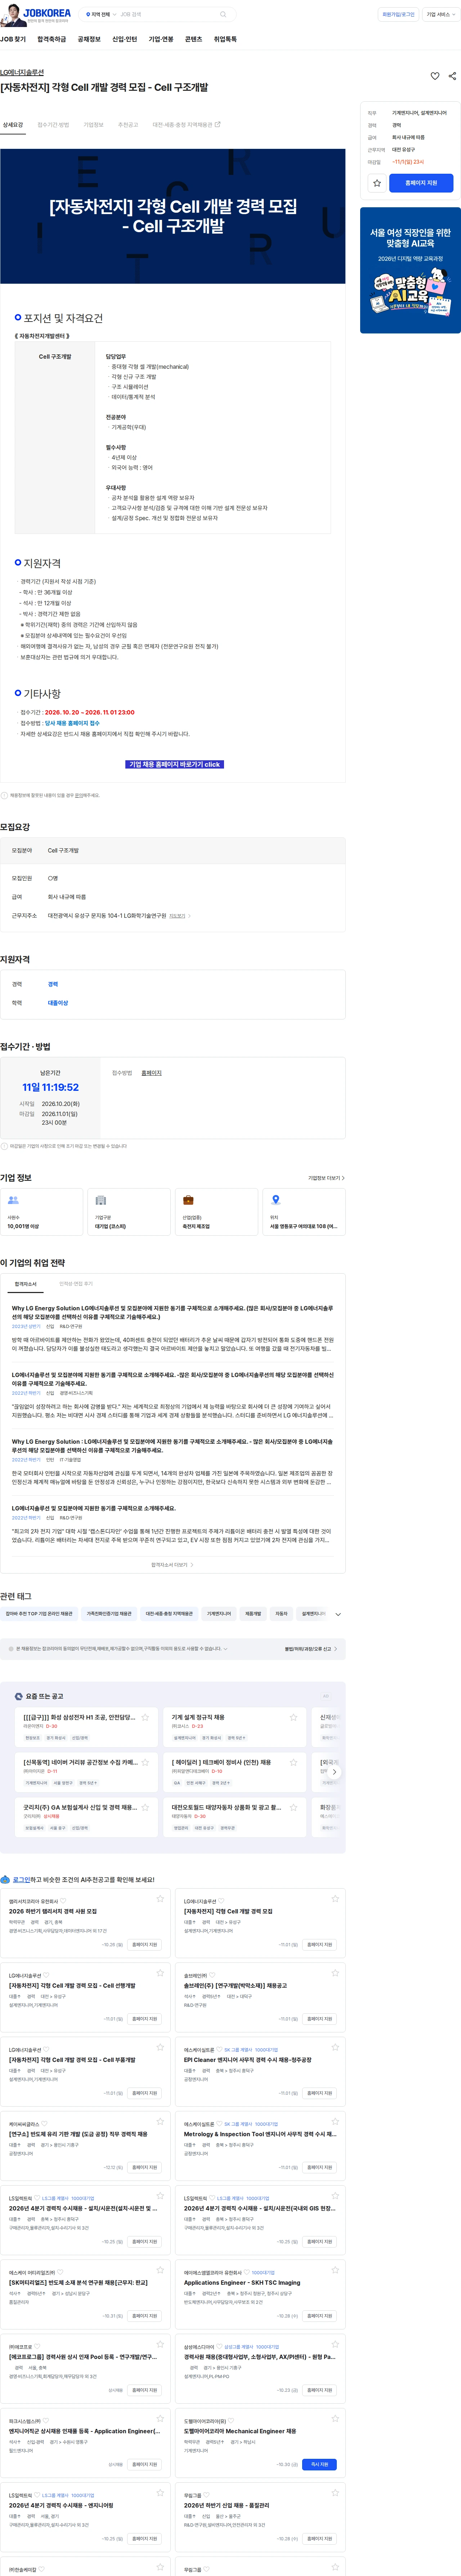Star the 2026 하반기 캘러서치 경력 사원 listing
461x2576 pixels.
tap(160, 1898)
